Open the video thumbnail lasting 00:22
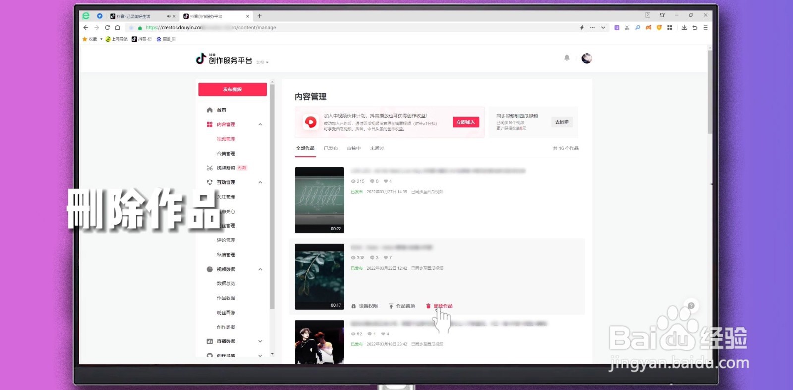Screen dimensions: 793x390 320,200
